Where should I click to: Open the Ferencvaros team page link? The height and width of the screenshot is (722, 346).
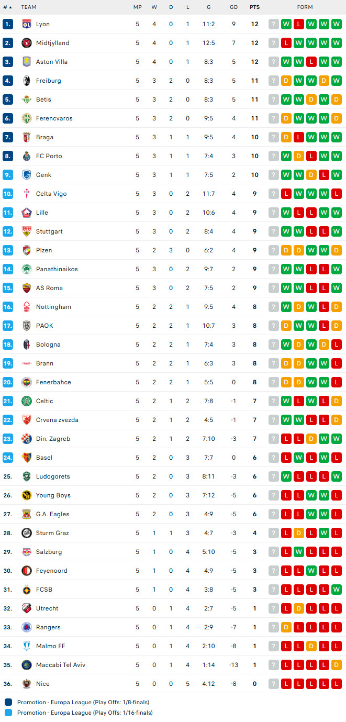[x=54, y=118]
